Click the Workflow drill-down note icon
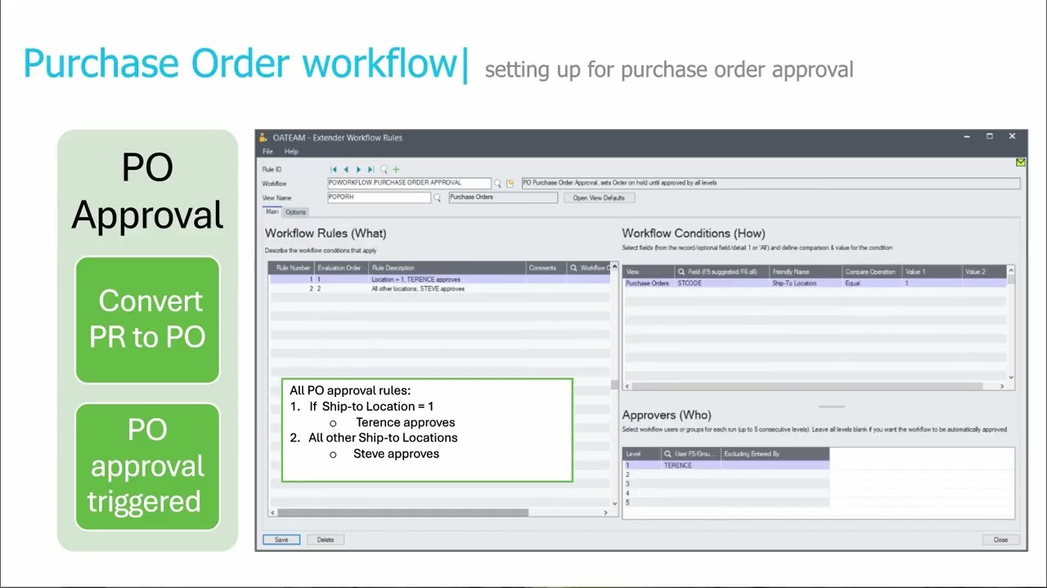The width and height of the screenshot is (1047, 588). (510, 184)
